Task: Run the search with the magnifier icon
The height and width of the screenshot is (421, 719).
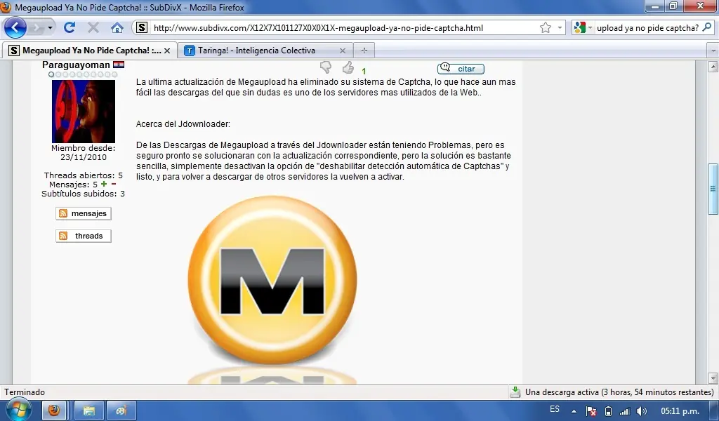Action: tap(707, 27)
